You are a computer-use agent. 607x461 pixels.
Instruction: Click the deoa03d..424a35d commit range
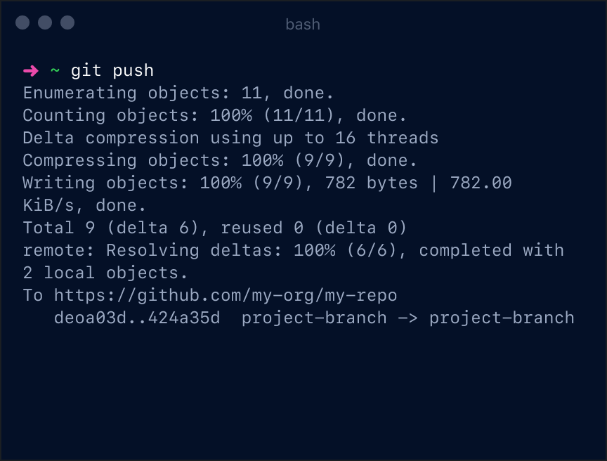[137, 318]
